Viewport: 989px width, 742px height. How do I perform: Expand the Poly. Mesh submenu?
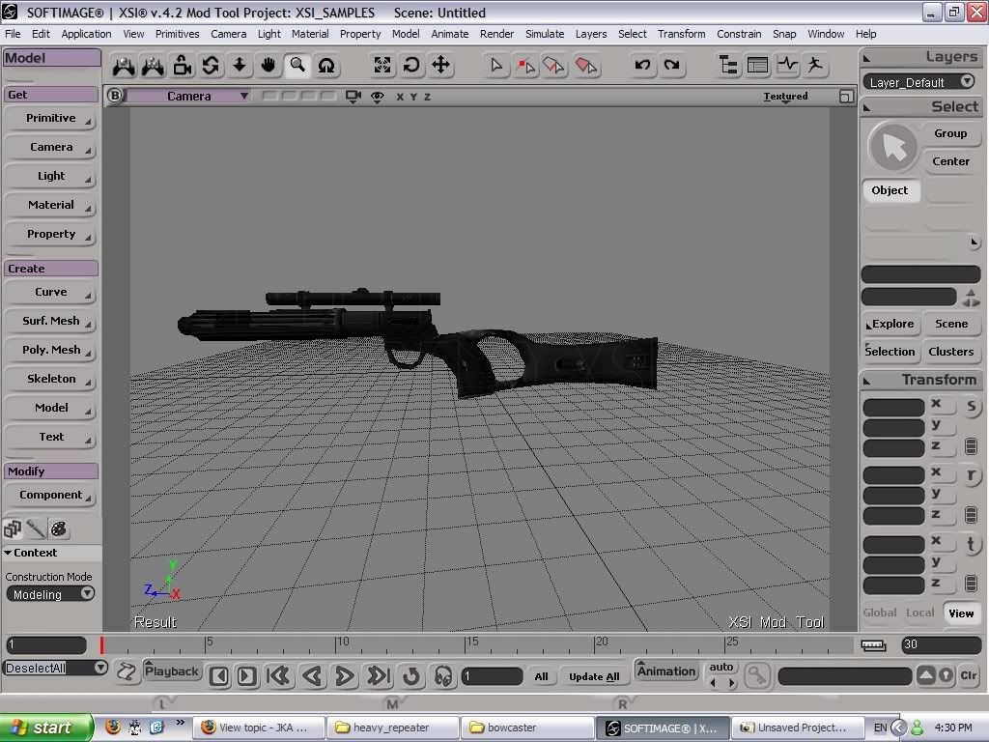[x=50, y=350]
